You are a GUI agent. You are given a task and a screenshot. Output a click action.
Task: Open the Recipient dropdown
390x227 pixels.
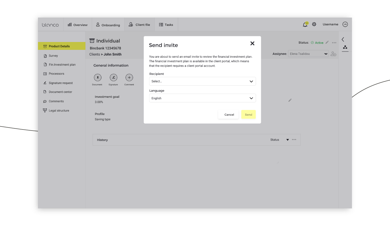click(202, 81)
